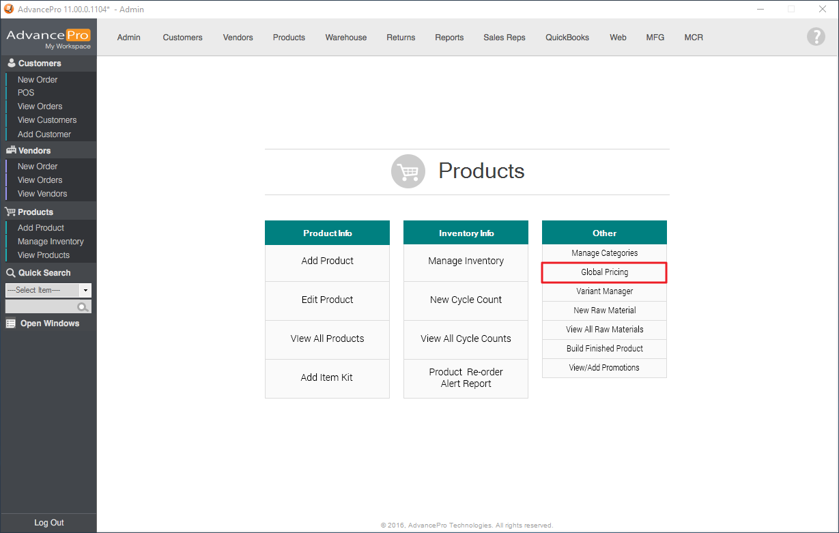The image size is (839, 533).
Task: Click the Quick Search magnifier icon button
Action: [83, 308]
